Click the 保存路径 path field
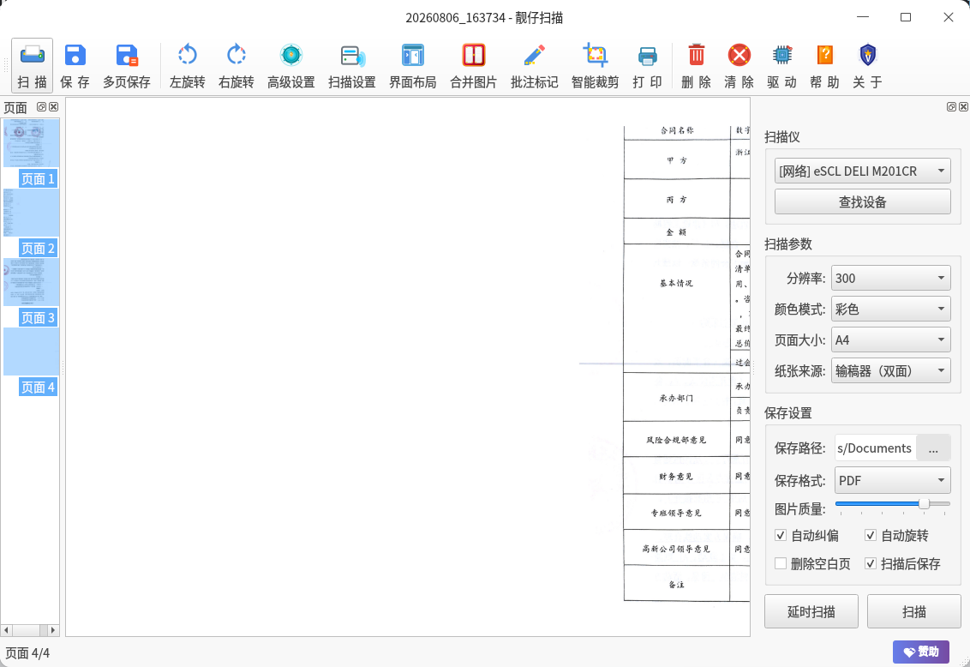The image size is (970, 667). (875, 448)
